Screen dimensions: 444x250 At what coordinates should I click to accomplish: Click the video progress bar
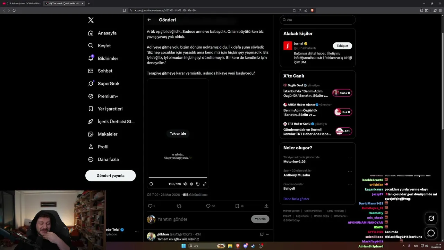[178, 177]
